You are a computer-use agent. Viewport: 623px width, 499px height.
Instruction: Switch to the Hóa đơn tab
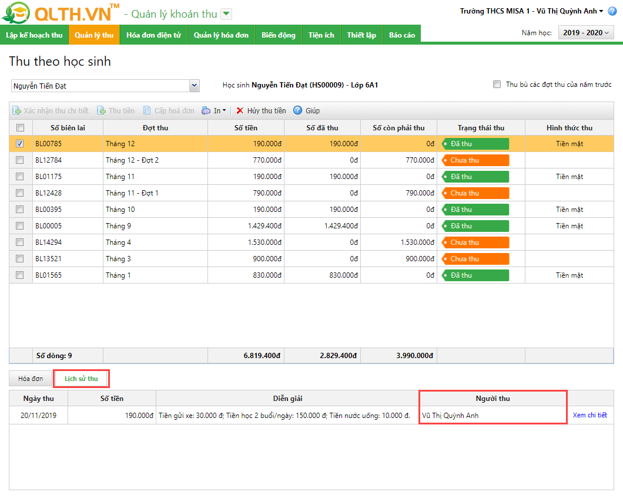click(x=31, y=379)
